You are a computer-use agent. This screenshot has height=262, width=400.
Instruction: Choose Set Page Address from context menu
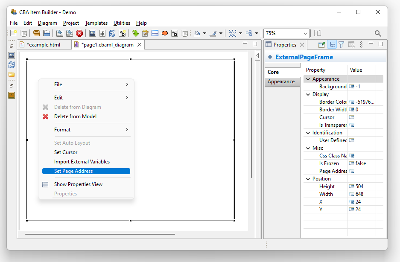86,171
